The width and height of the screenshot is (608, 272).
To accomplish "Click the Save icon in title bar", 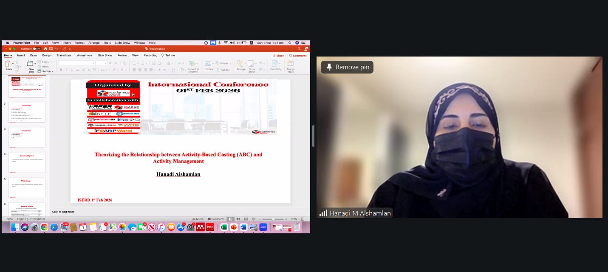I will [51, 49].
